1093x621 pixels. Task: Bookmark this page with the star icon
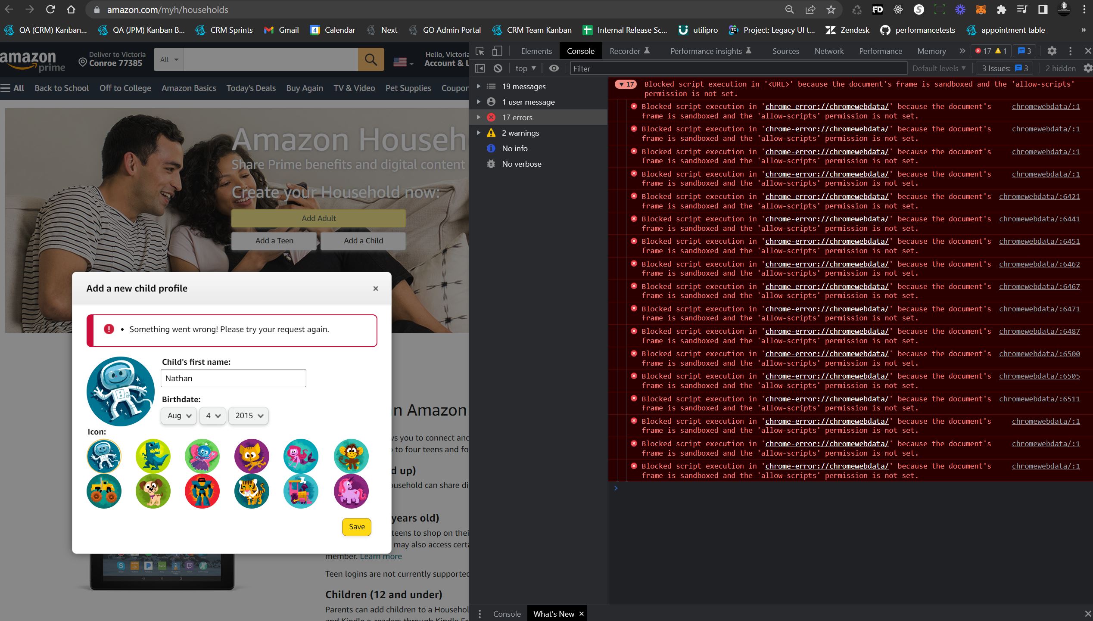pos(831,9)
